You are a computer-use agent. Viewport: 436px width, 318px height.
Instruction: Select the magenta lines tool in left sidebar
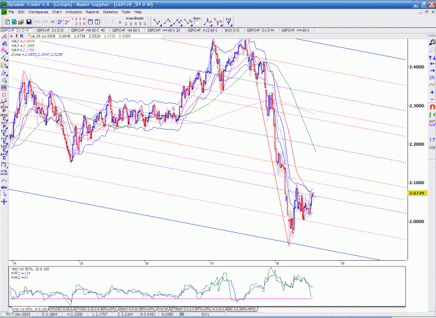click(x=4, y=51)
